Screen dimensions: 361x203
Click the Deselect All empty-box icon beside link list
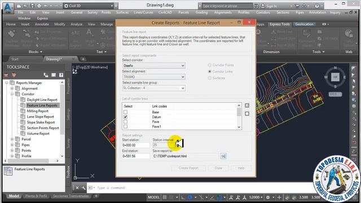click(247, 113)
